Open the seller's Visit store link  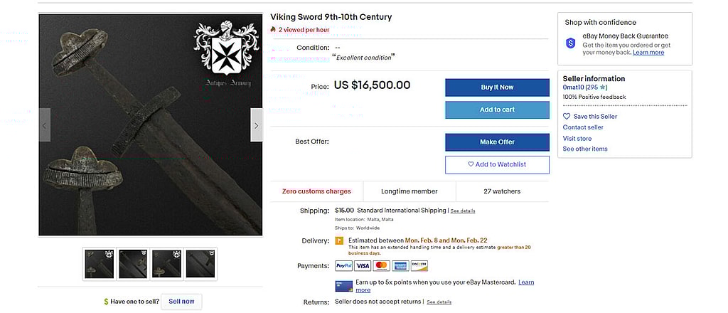click(577, 138)
